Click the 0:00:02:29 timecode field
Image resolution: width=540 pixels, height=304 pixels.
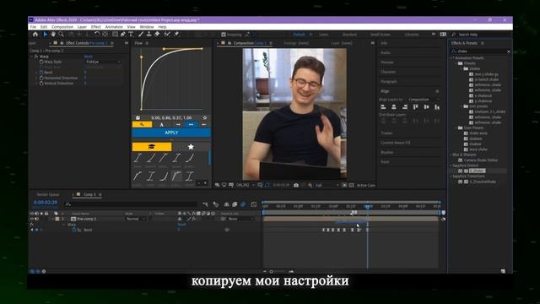tap(46, 203)
